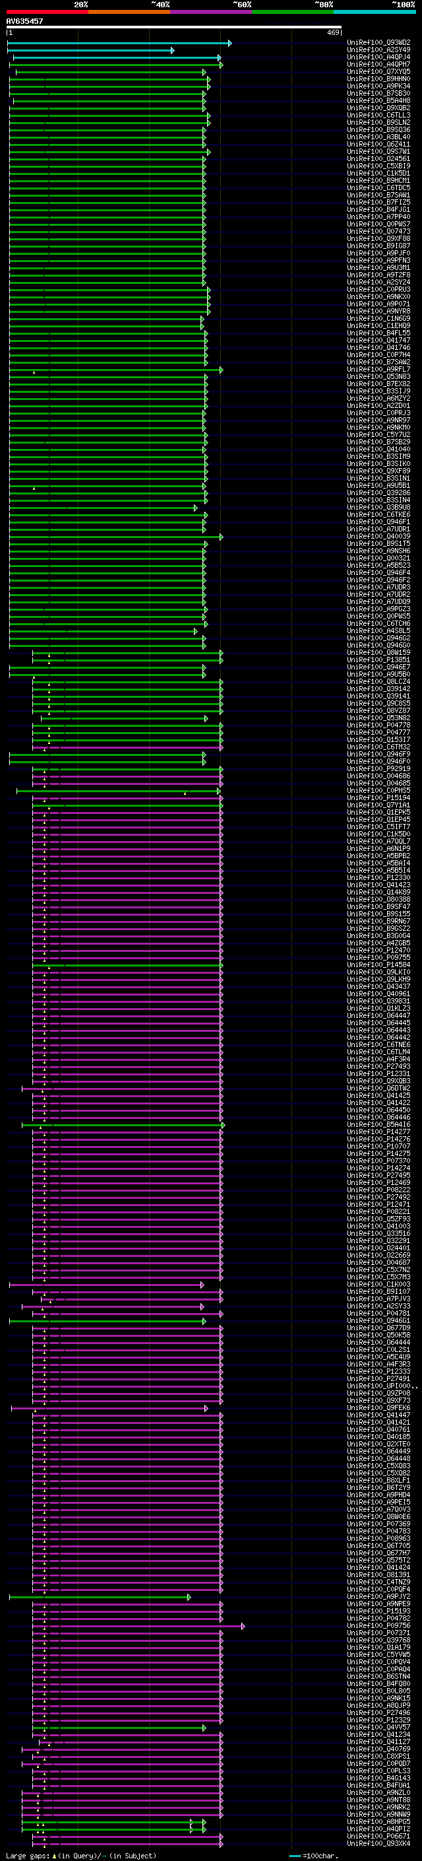Open hit UniRef100_Q8LCZ4

(378, 681)
